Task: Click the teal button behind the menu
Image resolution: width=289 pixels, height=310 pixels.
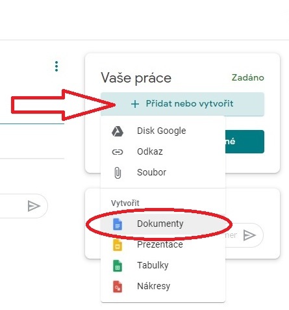Action: pyautogui.click(x=245, y=142)
